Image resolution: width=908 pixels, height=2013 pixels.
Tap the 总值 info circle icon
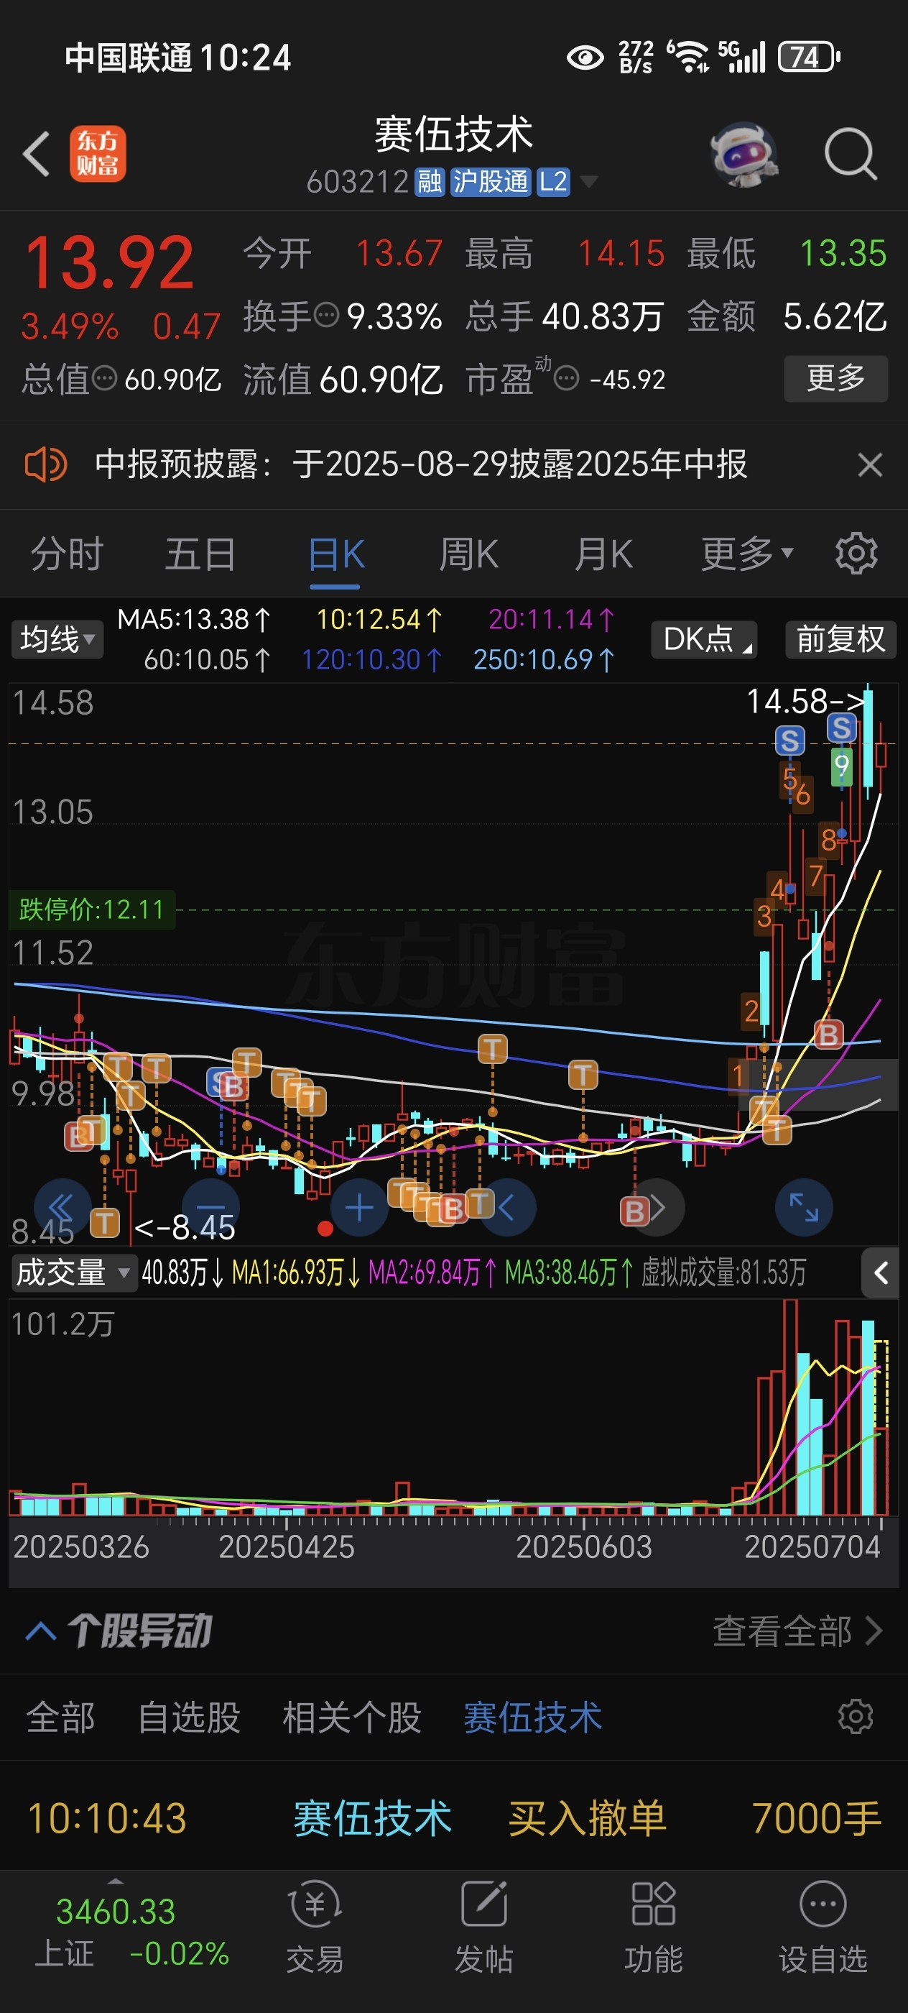(105, 379)
